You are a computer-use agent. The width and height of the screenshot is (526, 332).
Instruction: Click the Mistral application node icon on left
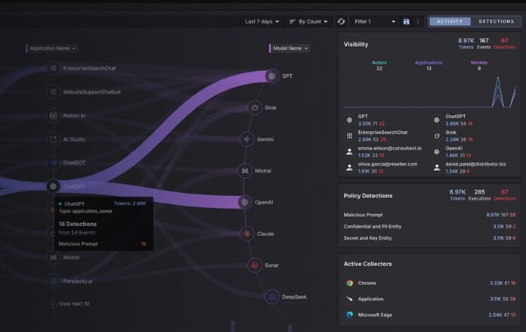[x=54, y=257]
